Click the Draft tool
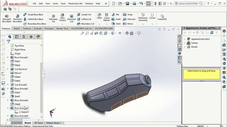The image size is (227, 127). coord(116,19)
